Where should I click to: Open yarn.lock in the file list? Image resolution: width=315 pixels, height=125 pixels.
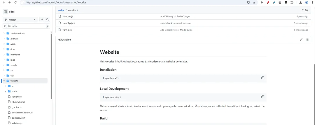coord(67,30)
